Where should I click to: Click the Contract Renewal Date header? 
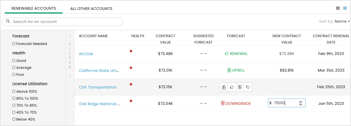click(x=331, y=39)
